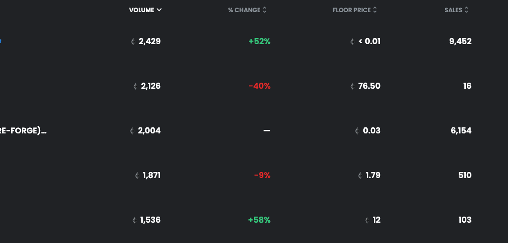
Task: Click the Sales sort arrows icon
Action: pyautogui.click(x=466, y=10)
